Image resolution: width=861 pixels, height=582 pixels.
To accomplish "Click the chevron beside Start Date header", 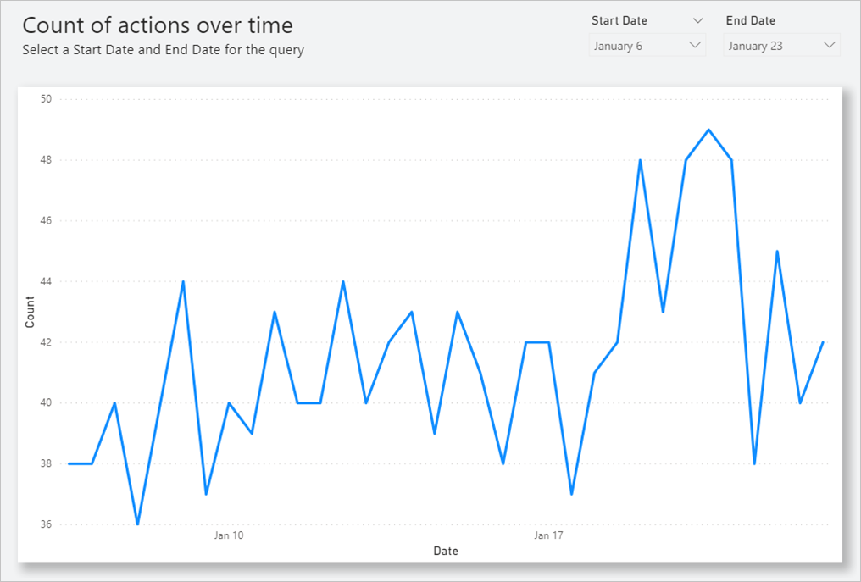I will coord(697,20).
